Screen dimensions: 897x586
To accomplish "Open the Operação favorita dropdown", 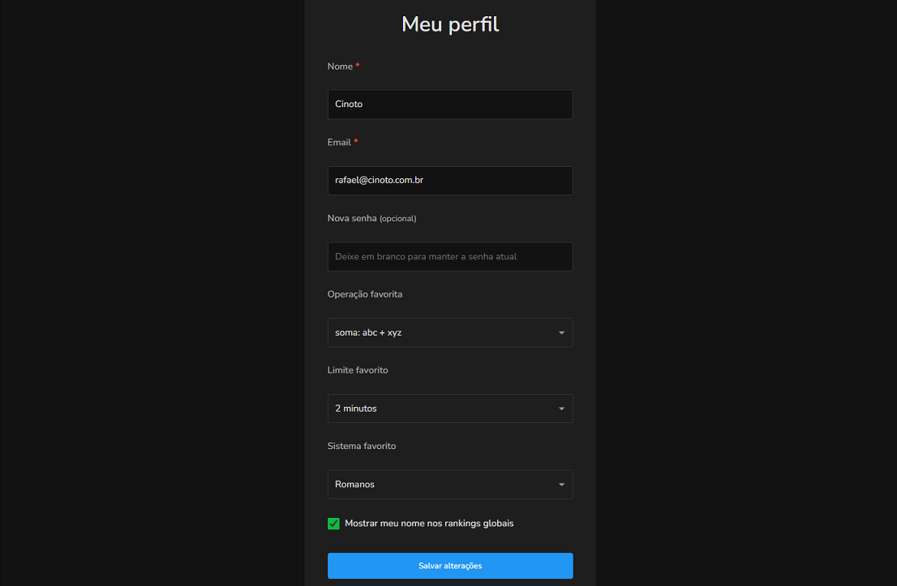I will tap(450, 332).
